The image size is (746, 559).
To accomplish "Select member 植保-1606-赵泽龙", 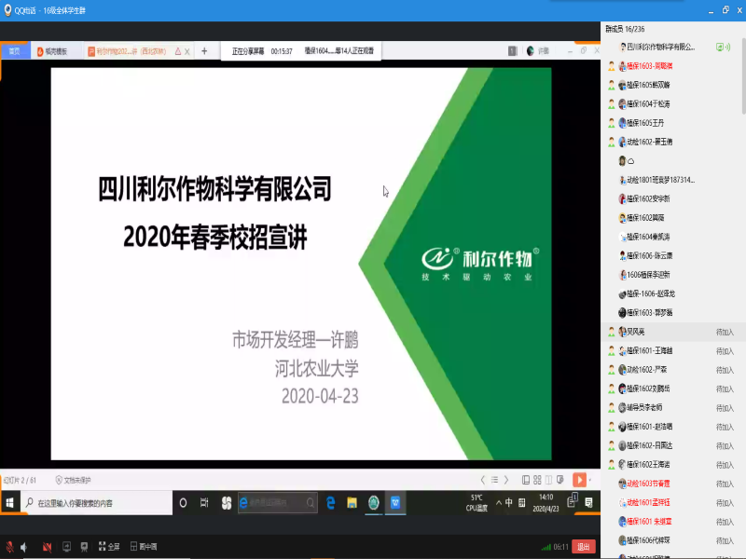I will pos(671,293).
